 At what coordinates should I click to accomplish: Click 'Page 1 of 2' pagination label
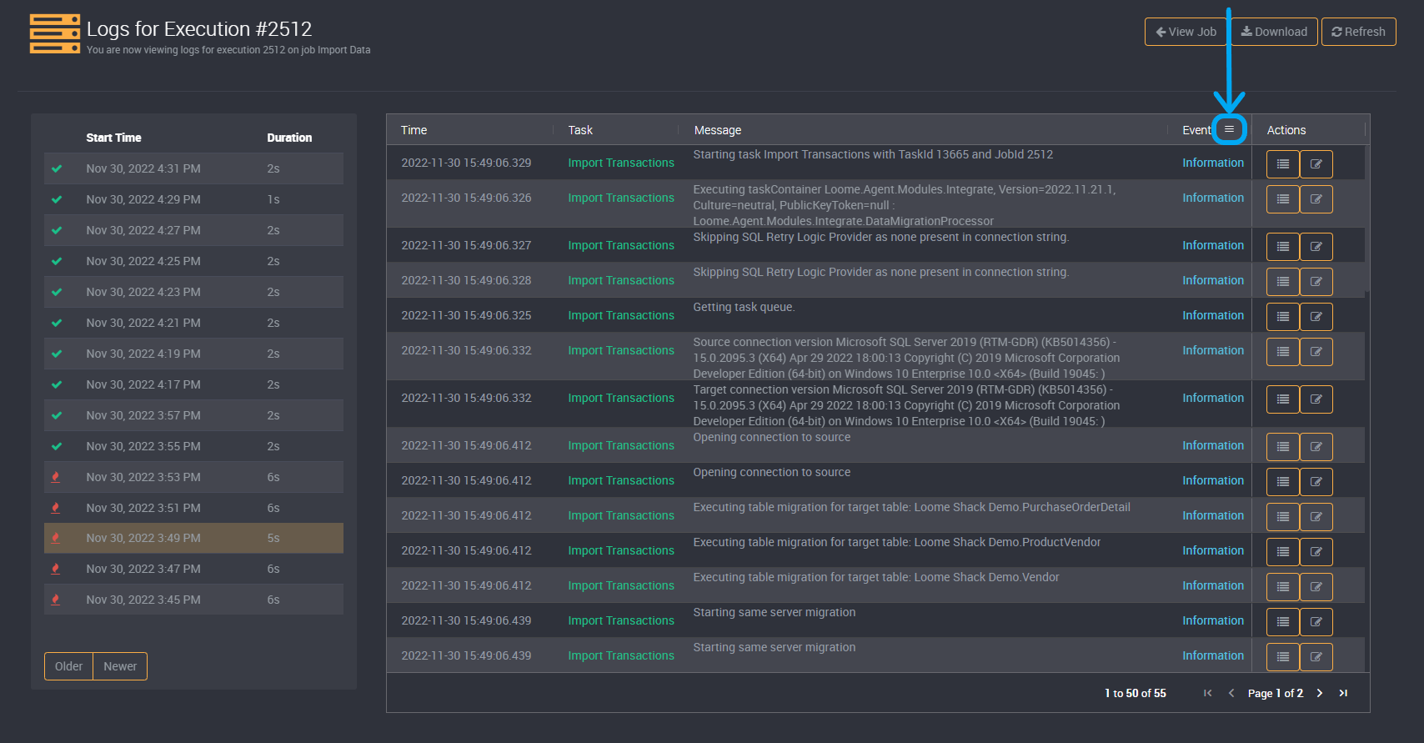pos(1275,693)
